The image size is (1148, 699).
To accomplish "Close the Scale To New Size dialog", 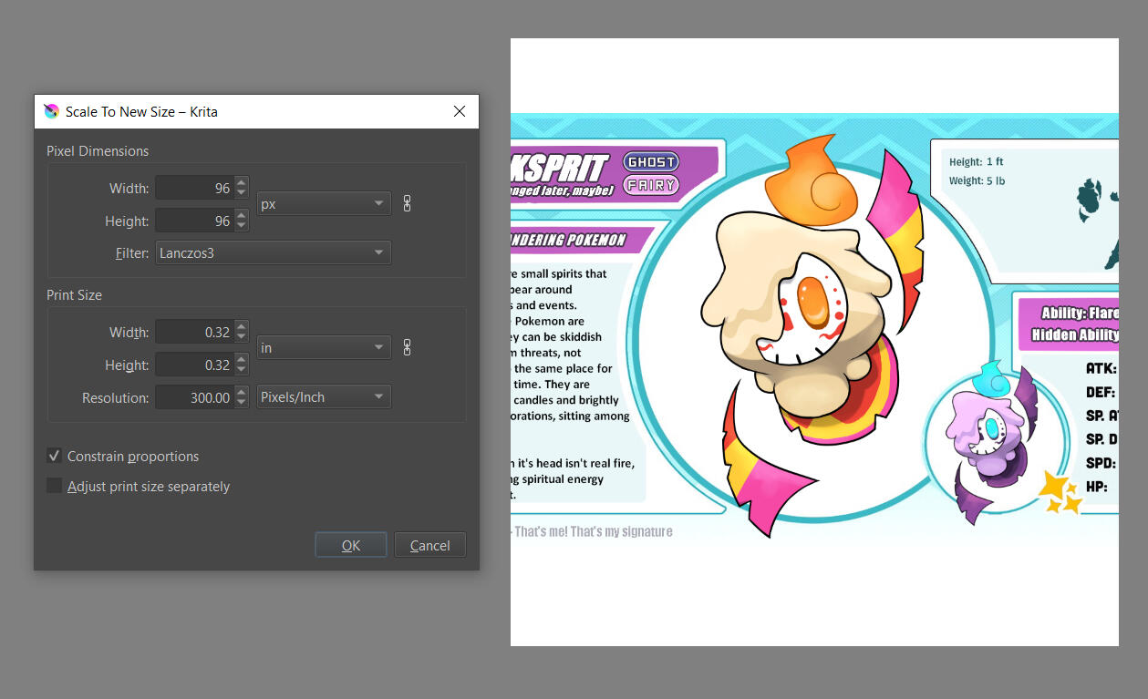I will pos(460,111).
